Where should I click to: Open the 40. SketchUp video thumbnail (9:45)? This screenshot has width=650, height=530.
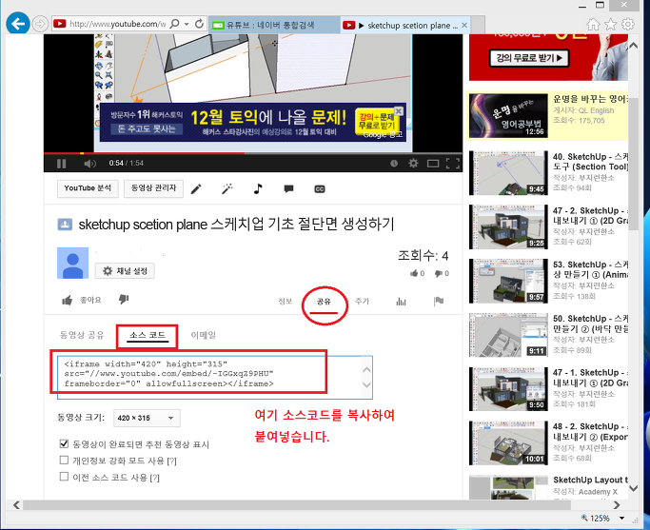[508, 173]
